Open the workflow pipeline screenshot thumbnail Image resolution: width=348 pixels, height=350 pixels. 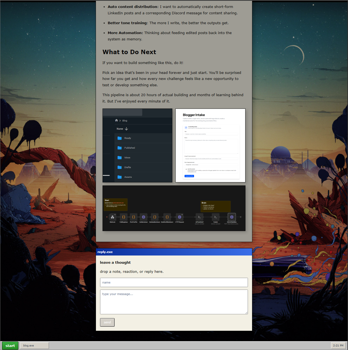[174, 208]
